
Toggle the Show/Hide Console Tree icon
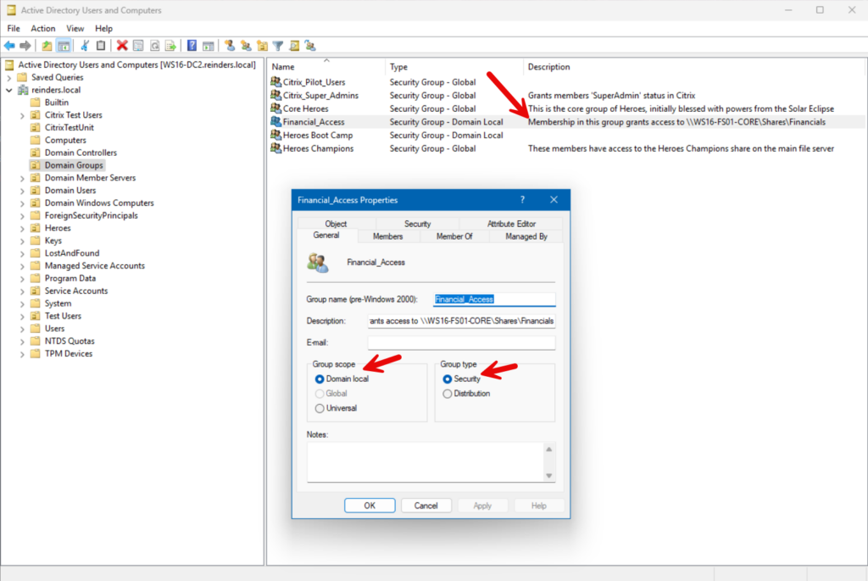pos(64,46)
